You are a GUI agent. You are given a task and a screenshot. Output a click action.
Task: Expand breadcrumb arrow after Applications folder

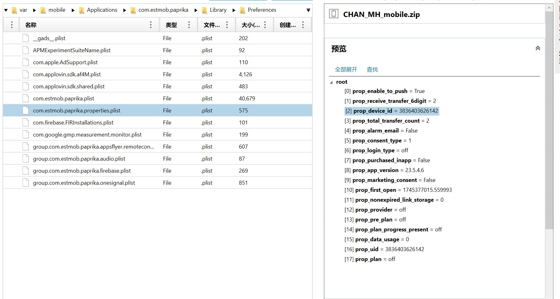point(124,10)
